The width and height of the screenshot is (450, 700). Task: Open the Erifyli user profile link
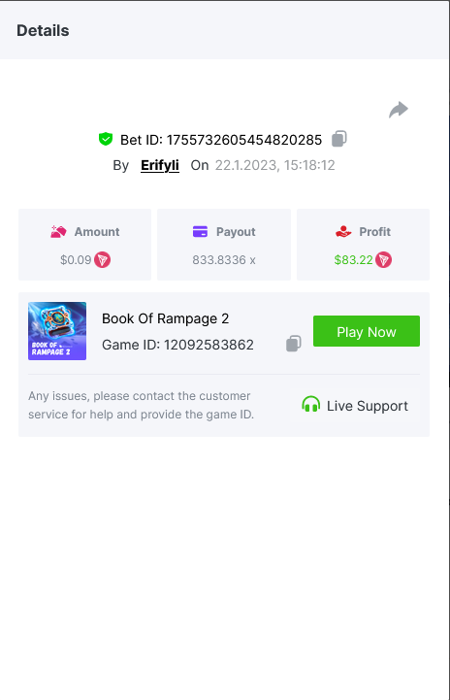click(x=160, y=165)
